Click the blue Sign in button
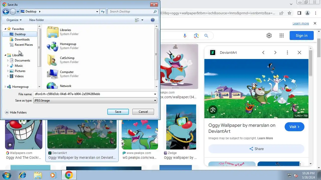Viewport: 321px width, 180px height. coord(301,35)
